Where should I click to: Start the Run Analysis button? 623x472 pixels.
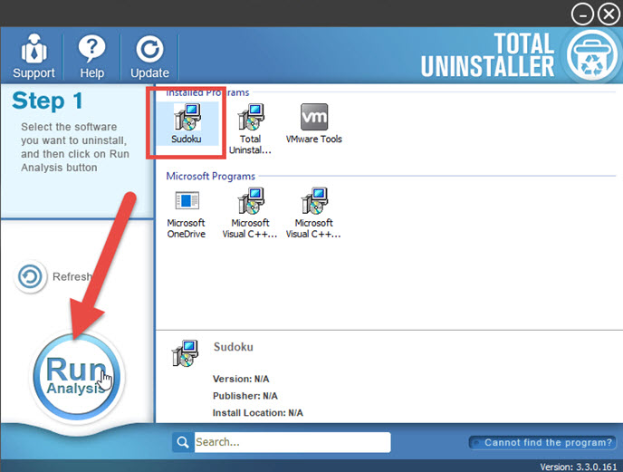click(x=76, y=376)
